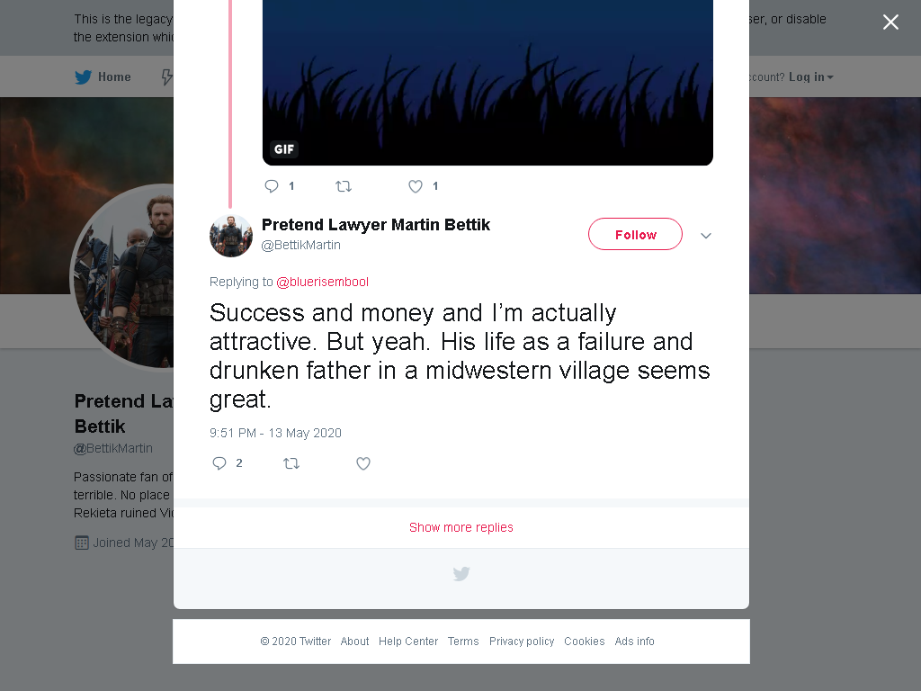This screenshot has height=691, width=921.
Task: Retweet the GIF tweet
Action: (344, 186)
